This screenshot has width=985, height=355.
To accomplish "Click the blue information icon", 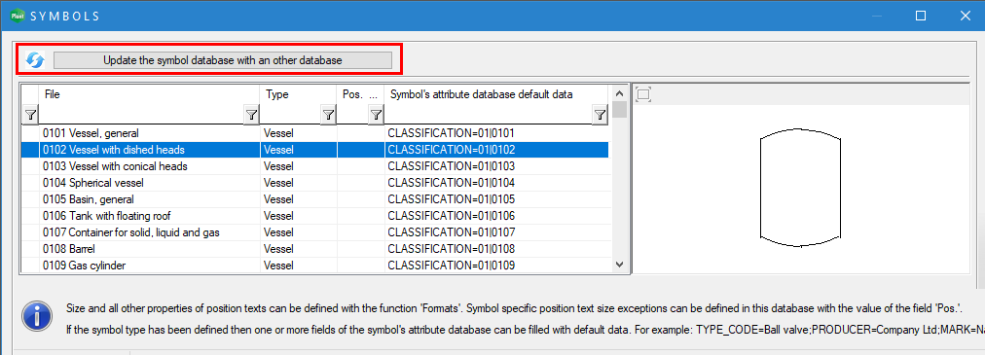I will 36,315.
